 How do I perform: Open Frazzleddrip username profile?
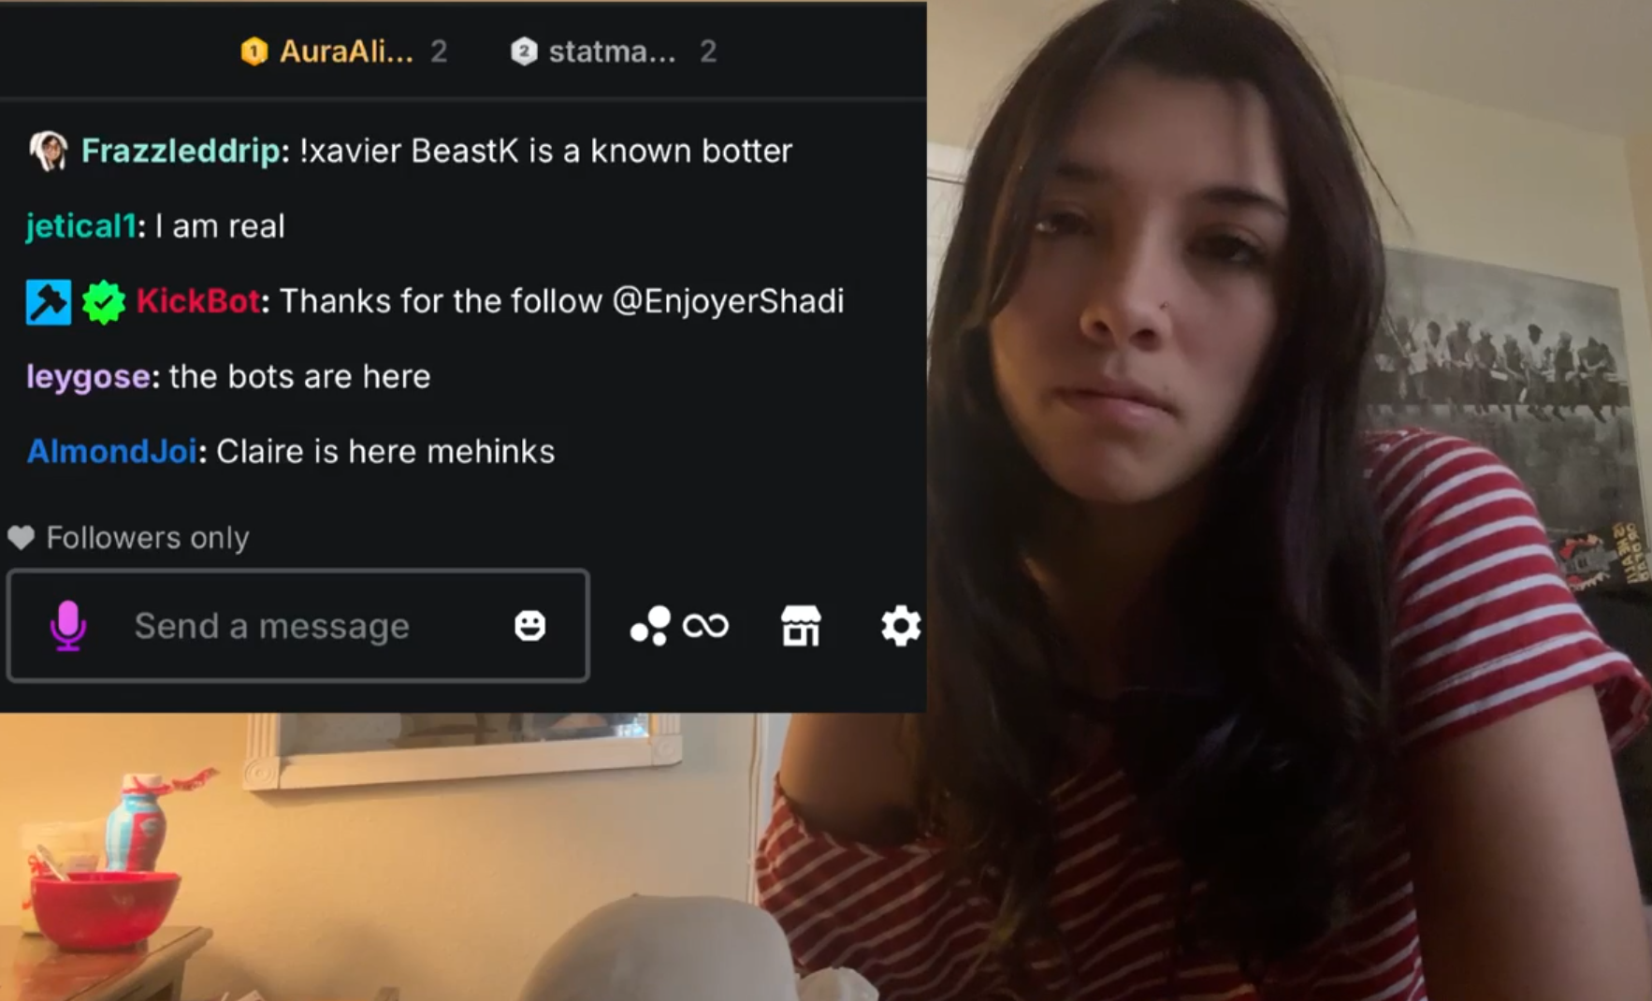[x=181, y=151]
